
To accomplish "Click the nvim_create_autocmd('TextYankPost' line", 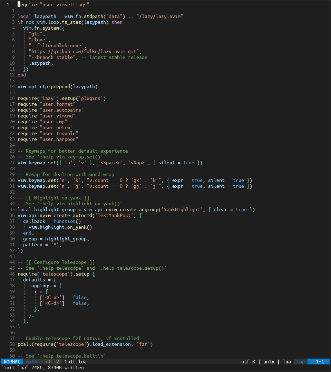I will pos(80,215).
